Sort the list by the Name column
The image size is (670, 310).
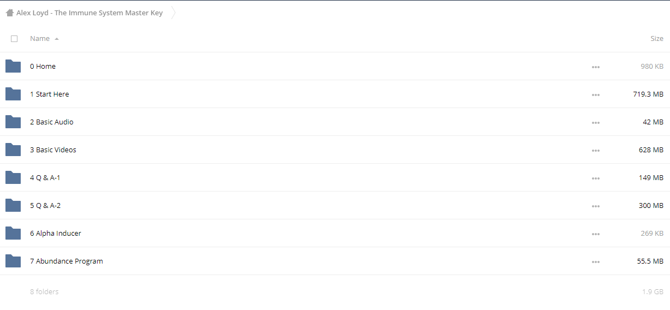[40, 39]
